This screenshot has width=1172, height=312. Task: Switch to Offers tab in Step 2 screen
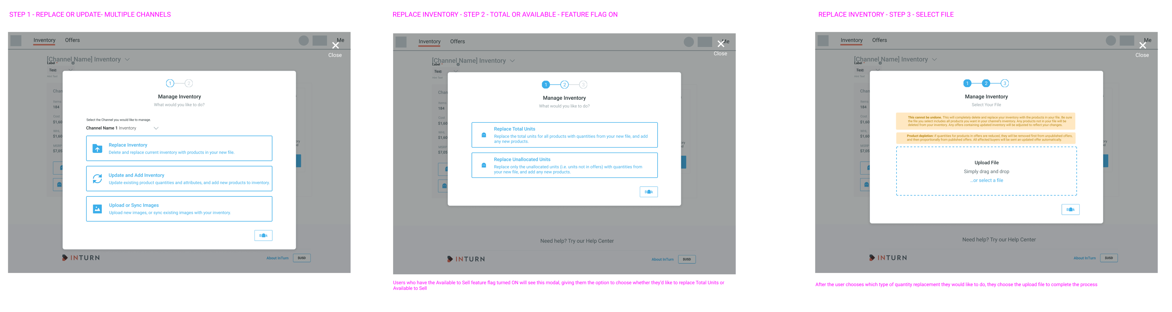pyautogui.click(x=457, y=41)
